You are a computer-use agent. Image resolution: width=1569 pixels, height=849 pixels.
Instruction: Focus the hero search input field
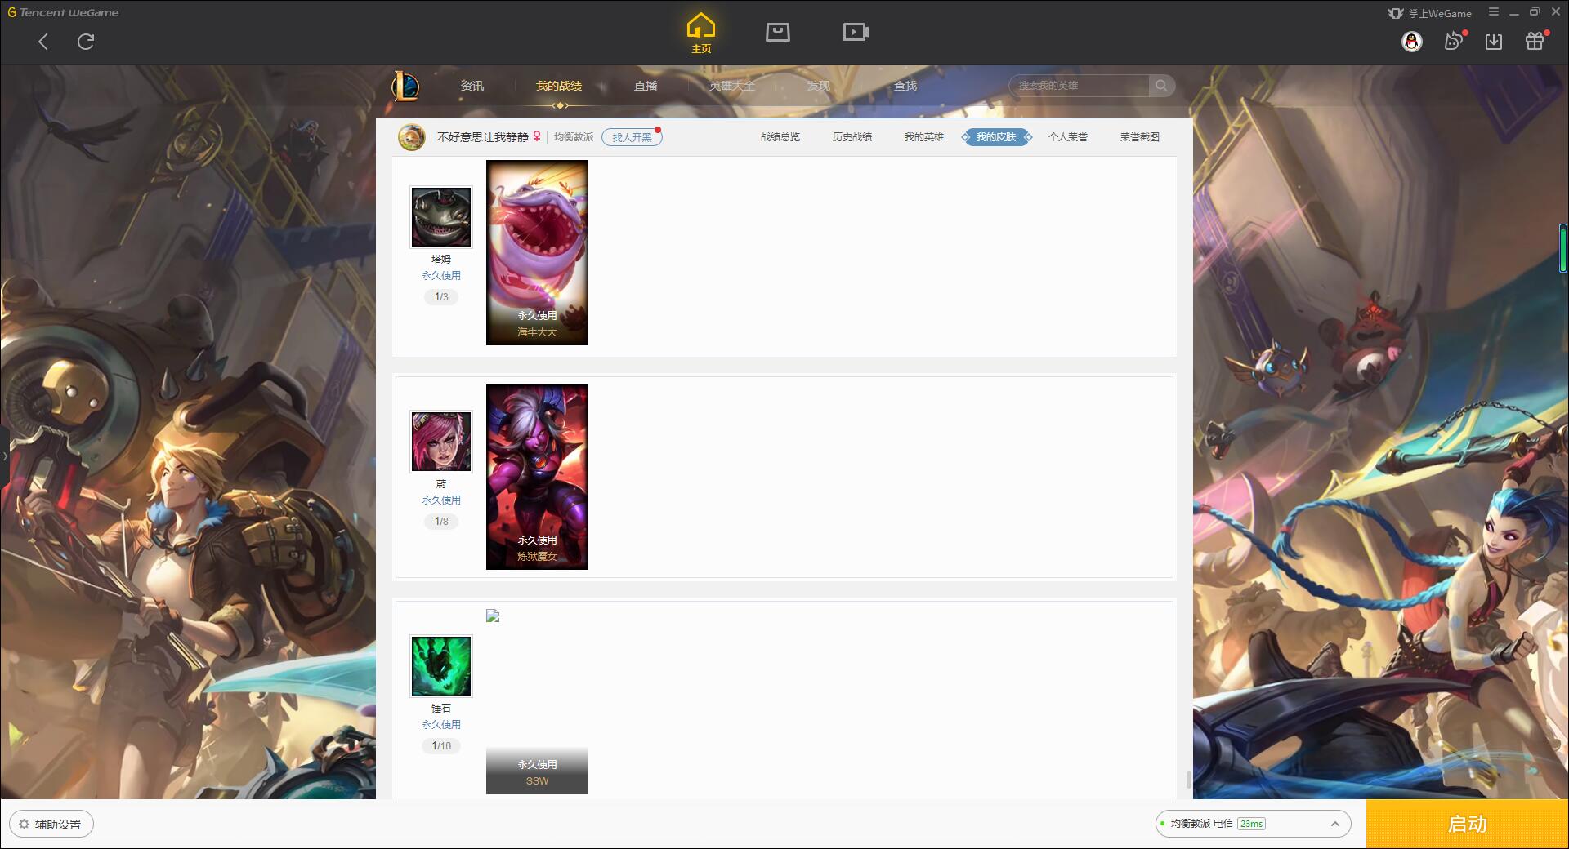click(1080, 86)
